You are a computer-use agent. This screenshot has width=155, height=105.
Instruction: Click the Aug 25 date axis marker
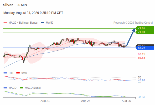click(x=126, y=101)
